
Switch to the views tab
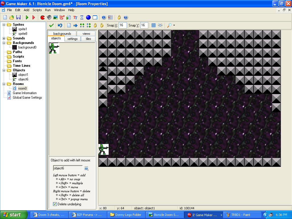tap(86, 34)
